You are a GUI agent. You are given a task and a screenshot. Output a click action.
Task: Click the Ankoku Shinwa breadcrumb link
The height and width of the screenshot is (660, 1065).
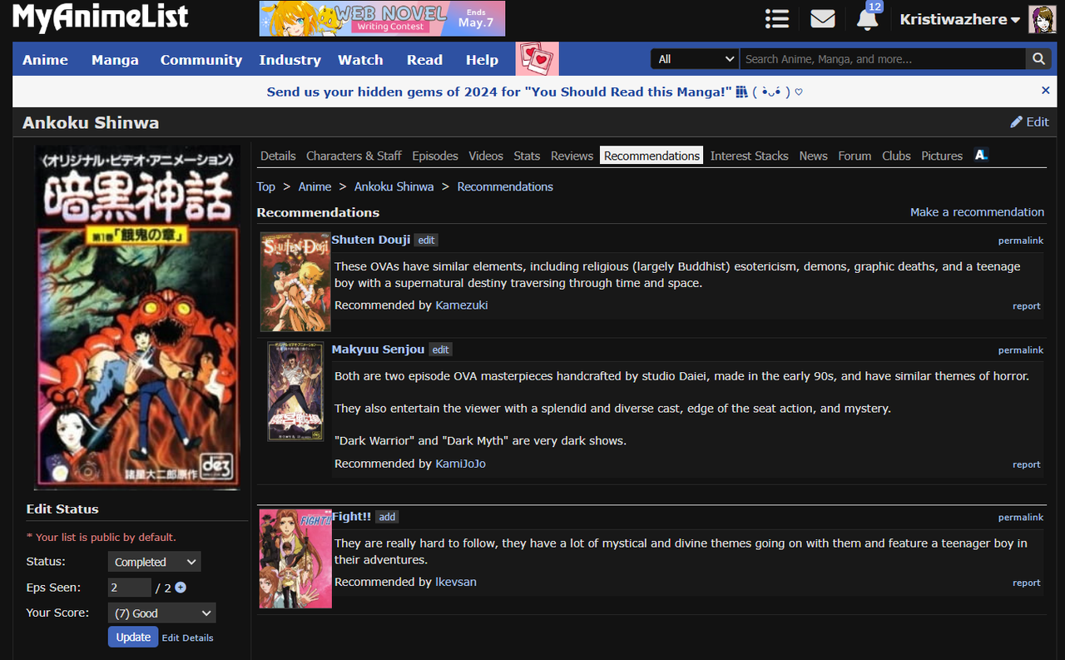(x=394, y=186)
